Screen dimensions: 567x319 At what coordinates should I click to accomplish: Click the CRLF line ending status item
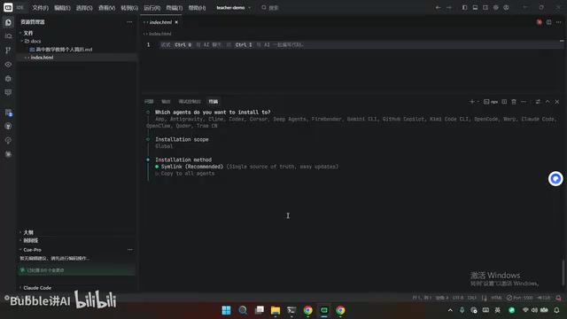(x=472, y=298)
